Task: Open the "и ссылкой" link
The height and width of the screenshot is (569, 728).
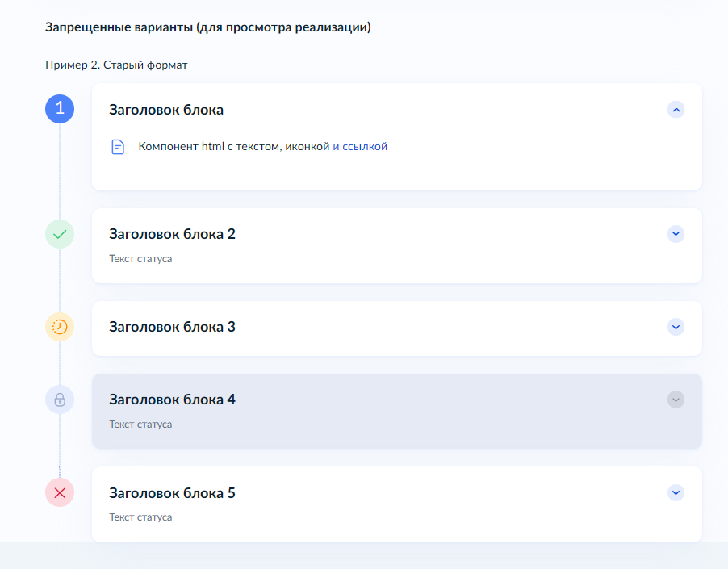Action: [x=360, y=147]
